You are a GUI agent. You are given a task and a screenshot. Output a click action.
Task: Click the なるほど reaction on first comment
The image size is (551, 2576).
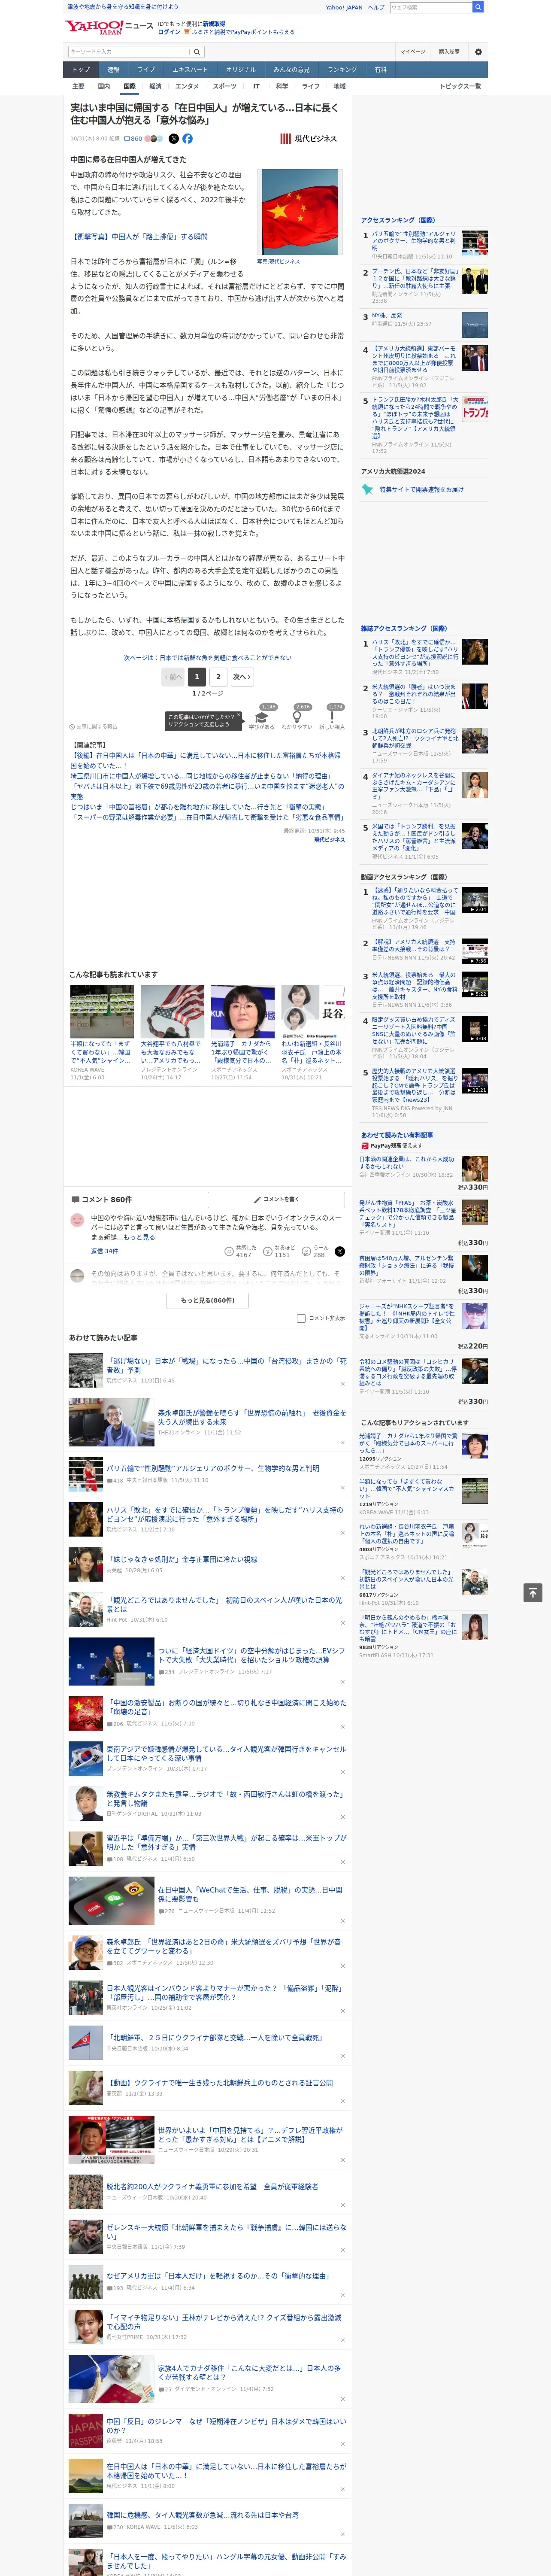(x=280, y=1251)
